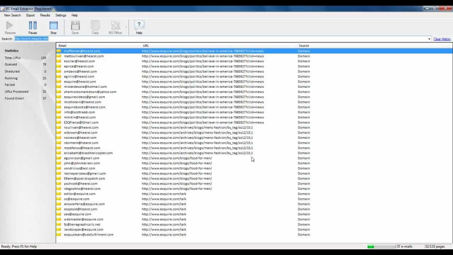Click the green progress bar in status bar
The width and height of the screenshot is (453, 255).
click(x=381, y=246)
